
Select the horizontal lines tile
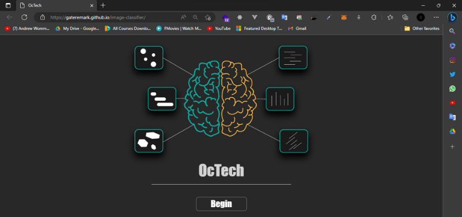coord(293,57)
